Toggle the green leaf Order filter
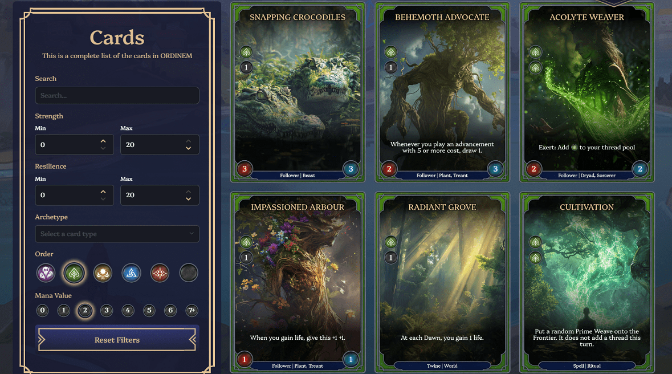Viewport: 672px width, 374px height. point(74,273)
